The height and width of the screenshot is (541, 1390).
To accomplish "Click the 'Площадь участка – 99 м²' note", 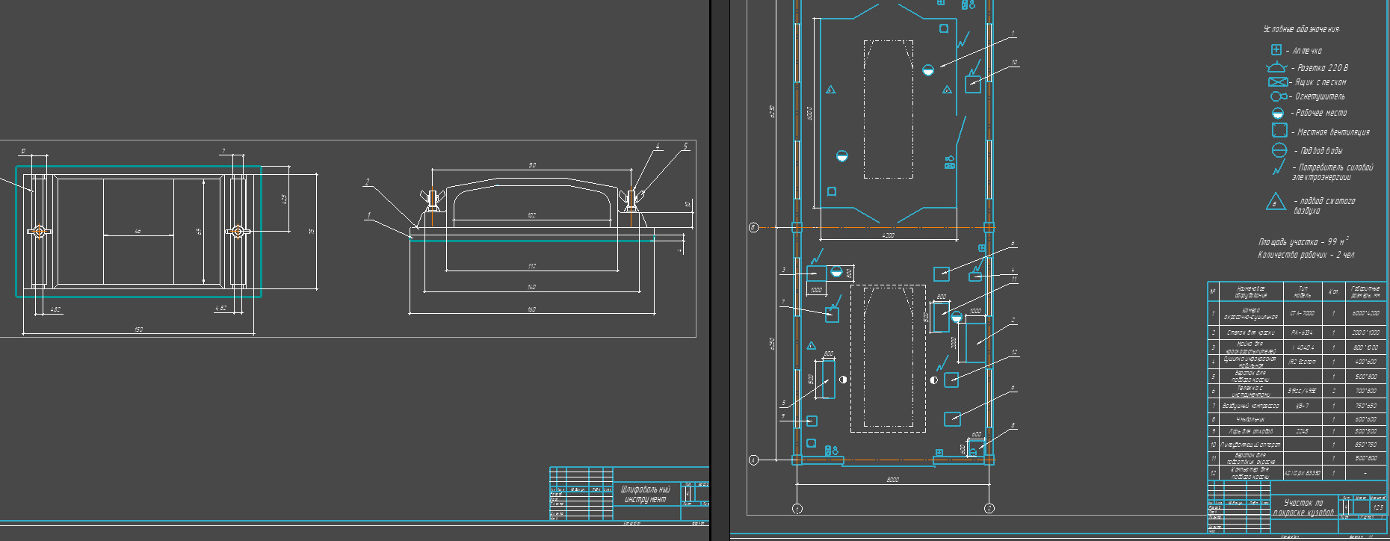I will tap(1303, 241).
